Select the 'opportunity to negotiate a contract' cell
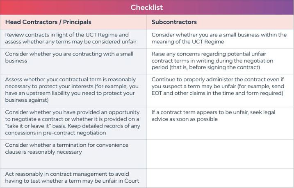The width and height of the screenshot is (294, 188). (x=73, y=122)
